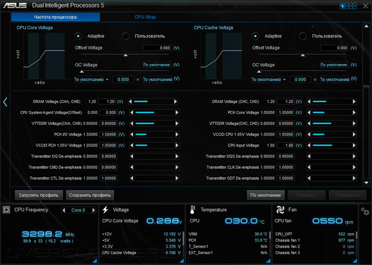
Task: Decrease PCH I/O Voltage with left arrow
Action: 132,134
